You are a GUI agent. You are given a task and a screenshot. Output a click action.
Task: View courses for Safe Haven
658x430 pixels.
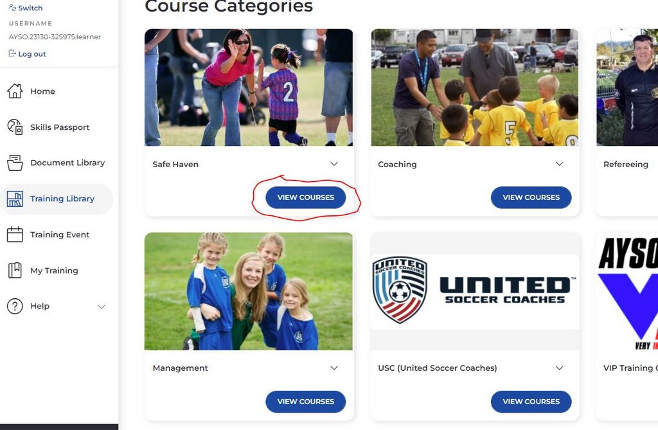pos(305,197)
